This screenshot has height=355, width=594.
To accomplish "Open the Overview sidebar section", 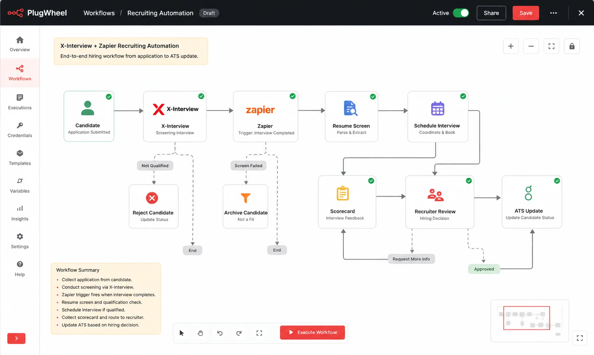I will 20,44.
